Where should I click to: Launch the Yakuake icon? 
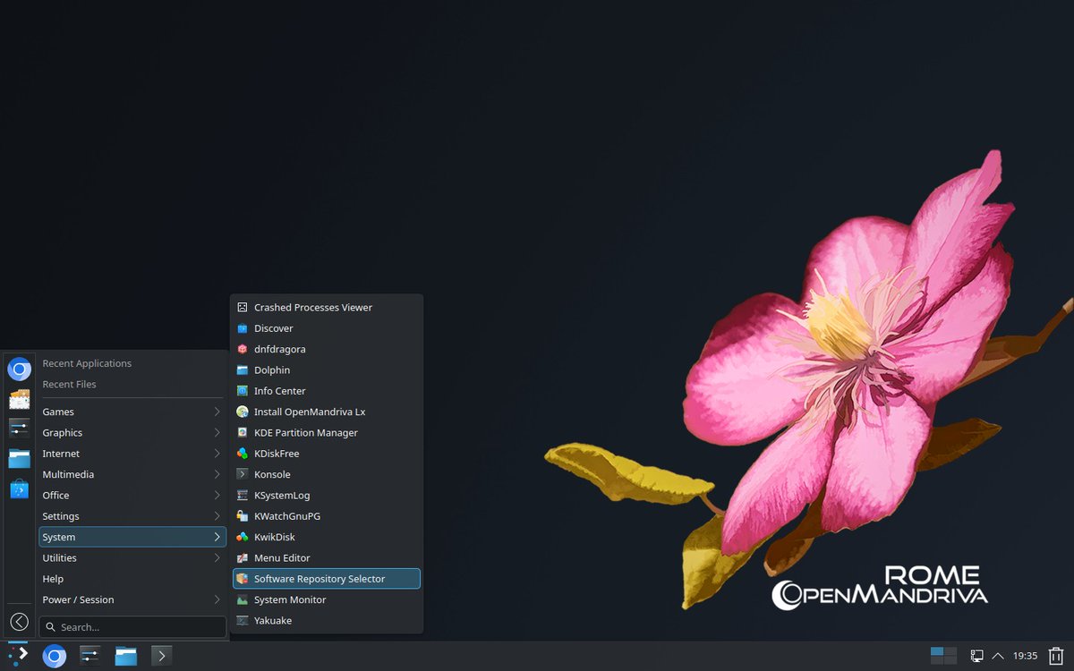click(x=242, y=620)
